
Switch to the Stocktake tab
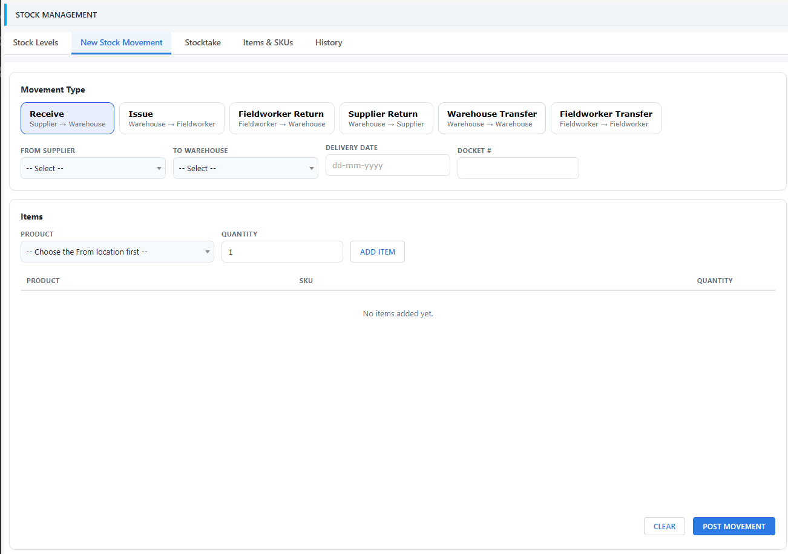point(203,43)
